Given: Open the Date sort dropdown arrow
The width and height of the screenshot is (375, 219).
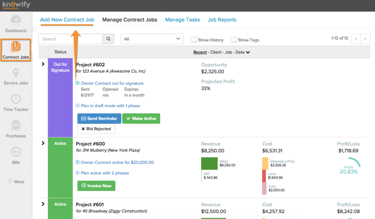Looking at the screenshot, I should [x=248, y=52].
